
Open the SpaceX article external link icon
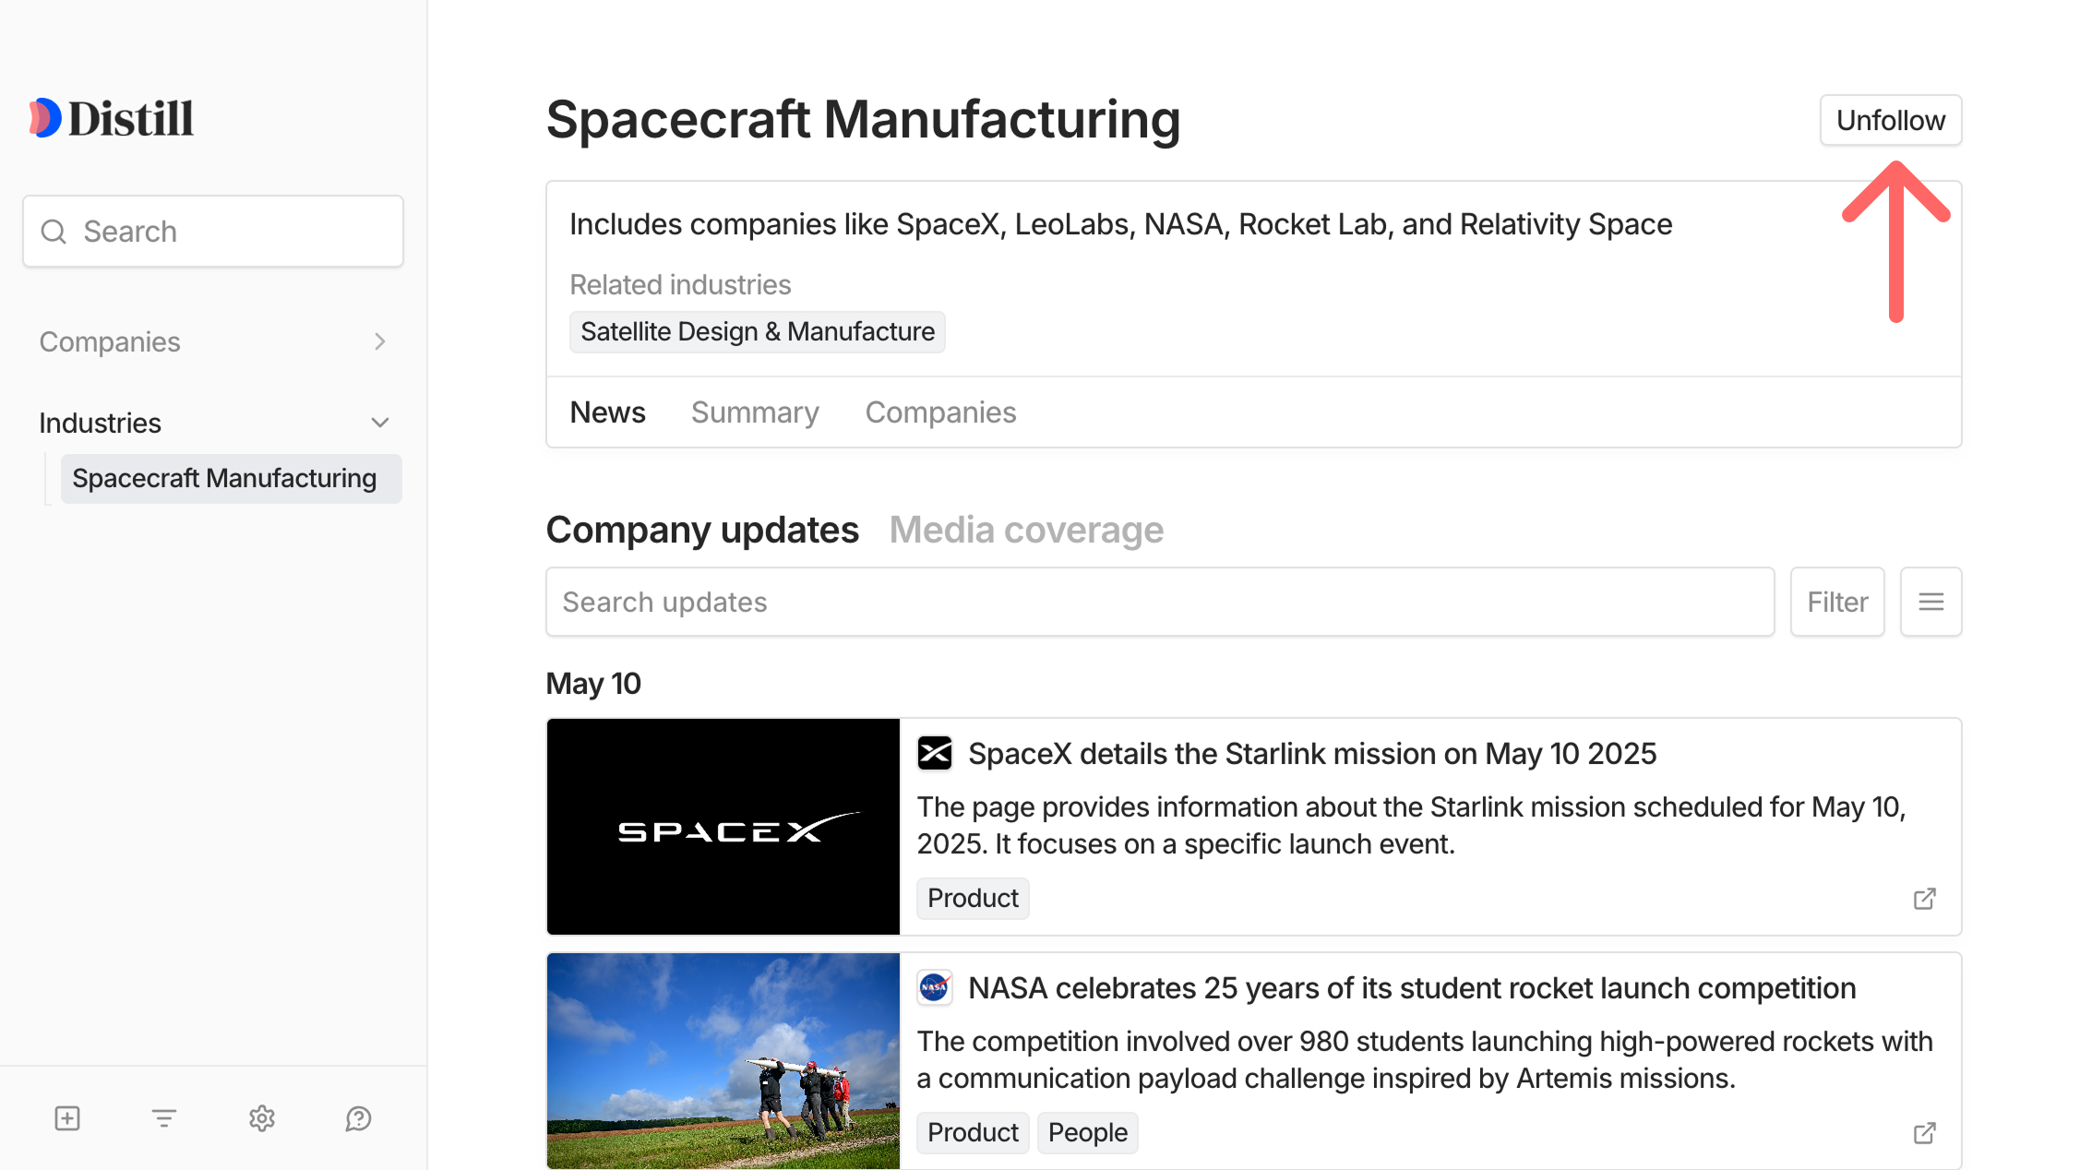pyautogui.click(x=1924, y=899)
